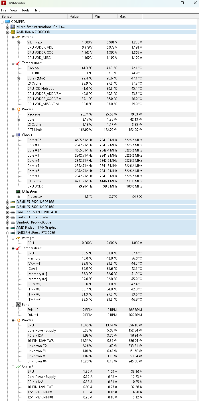Expand the Samsung SSD 990 PRO 4TB node

(8, 212)
